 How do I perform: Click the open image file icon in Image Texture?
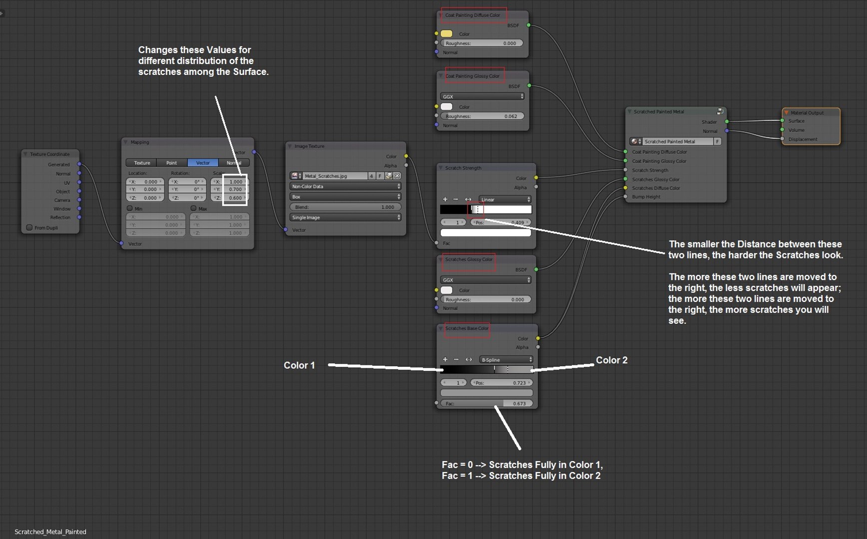(389, 176)
